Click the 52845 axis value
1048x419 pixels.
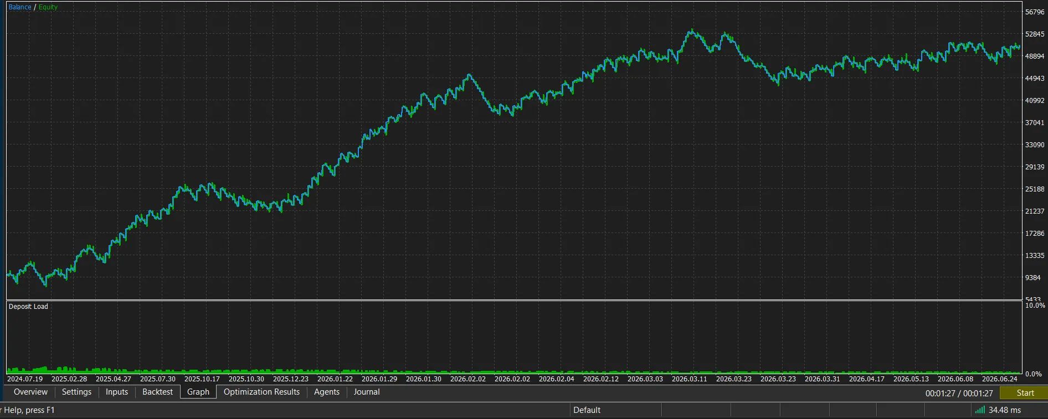[x=1035, y=34]
